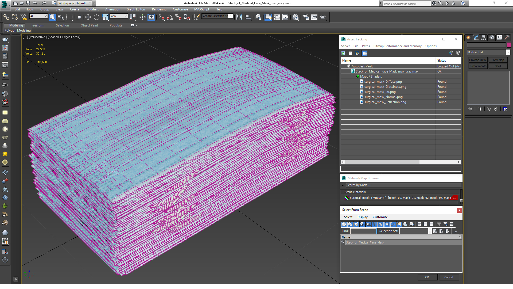This screenshot has width=513, height=289.
Task: Click the Select tool icon
Action: point(52,17)
